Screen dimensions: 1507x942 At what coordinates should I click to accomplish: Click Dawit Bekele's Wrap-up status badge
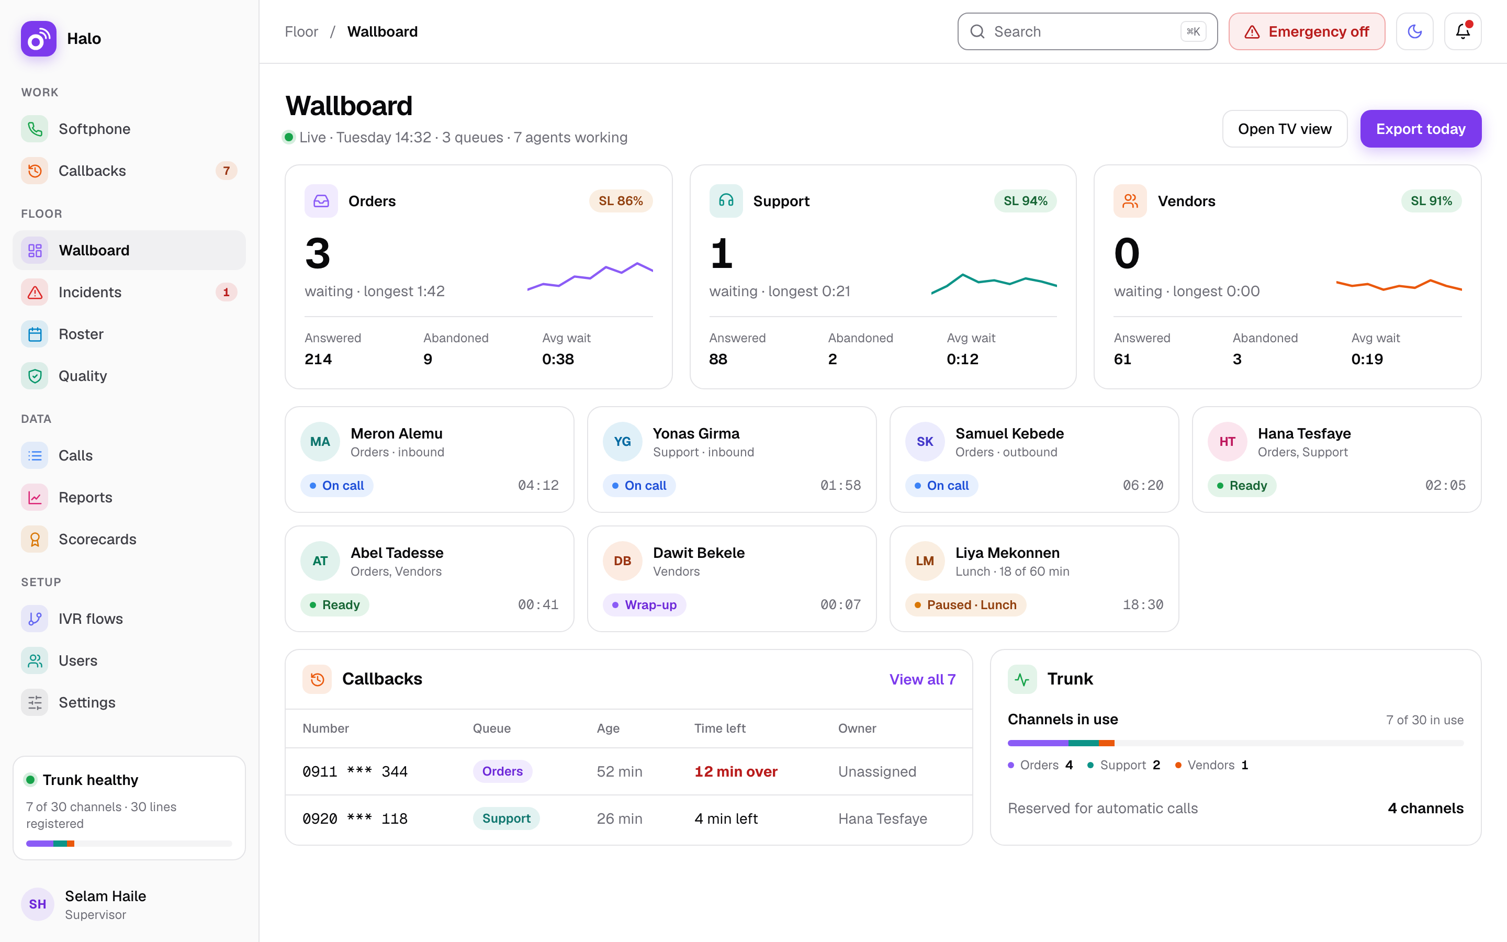(645, 605)
